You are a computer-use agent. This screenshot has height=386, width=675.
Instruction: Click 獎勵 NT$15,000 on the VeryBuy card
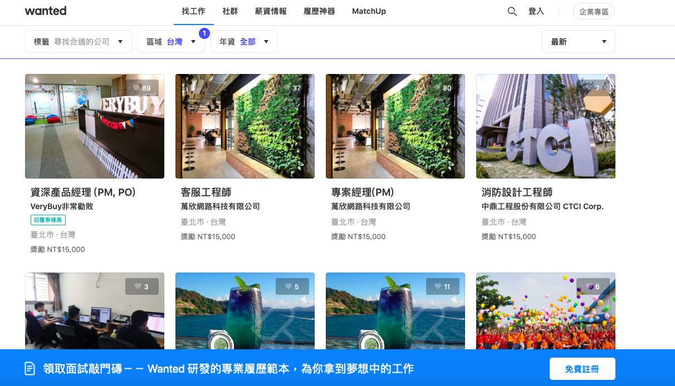(x=58, y=249)
